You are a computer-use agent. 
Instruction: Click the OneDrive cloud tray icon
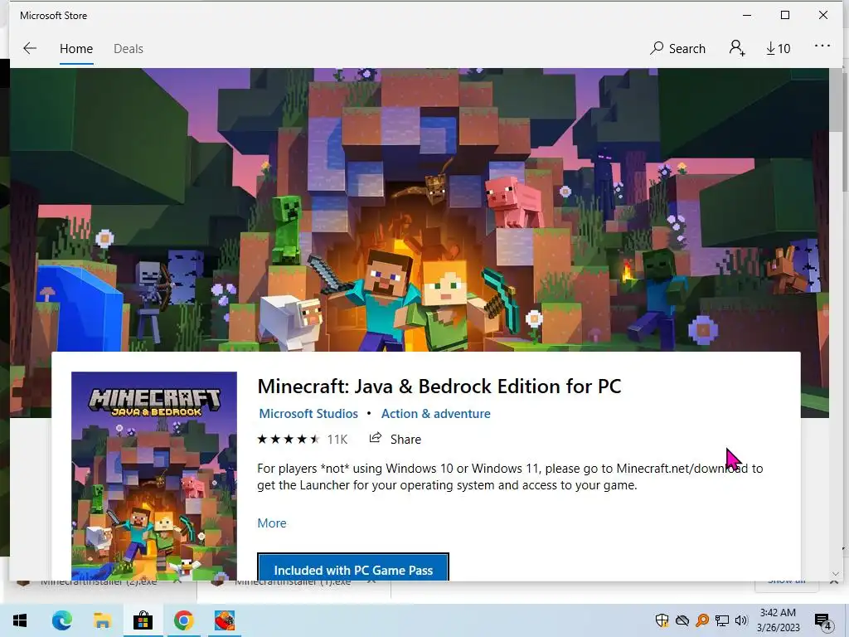click(x=682, y=620)
